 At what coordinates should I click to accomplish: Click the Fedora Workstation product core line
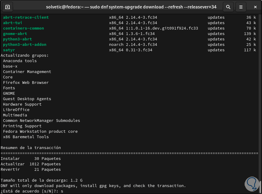[x=40, y=132]
